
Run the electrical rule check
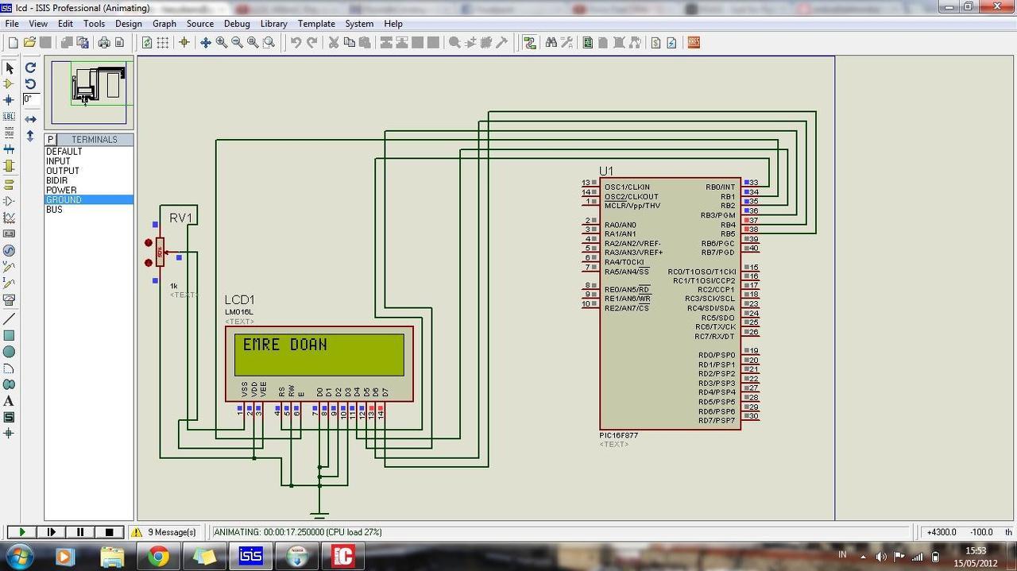[671, 43]
